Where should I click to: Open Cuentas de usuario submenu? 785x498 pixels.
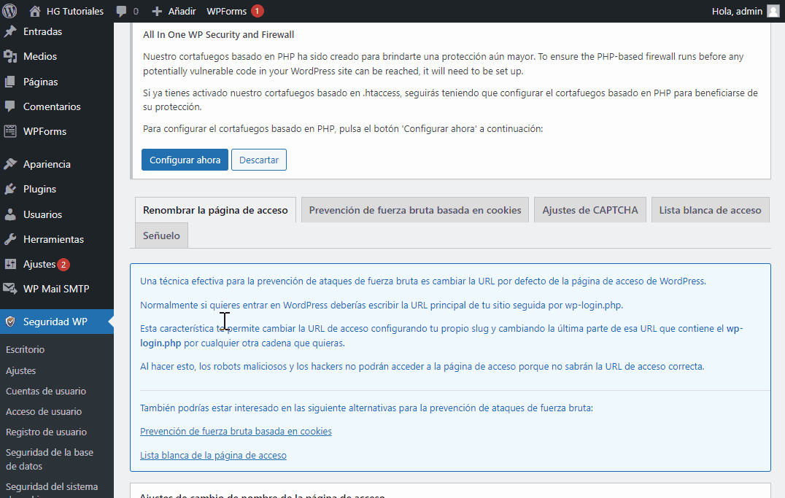(45, 392)
